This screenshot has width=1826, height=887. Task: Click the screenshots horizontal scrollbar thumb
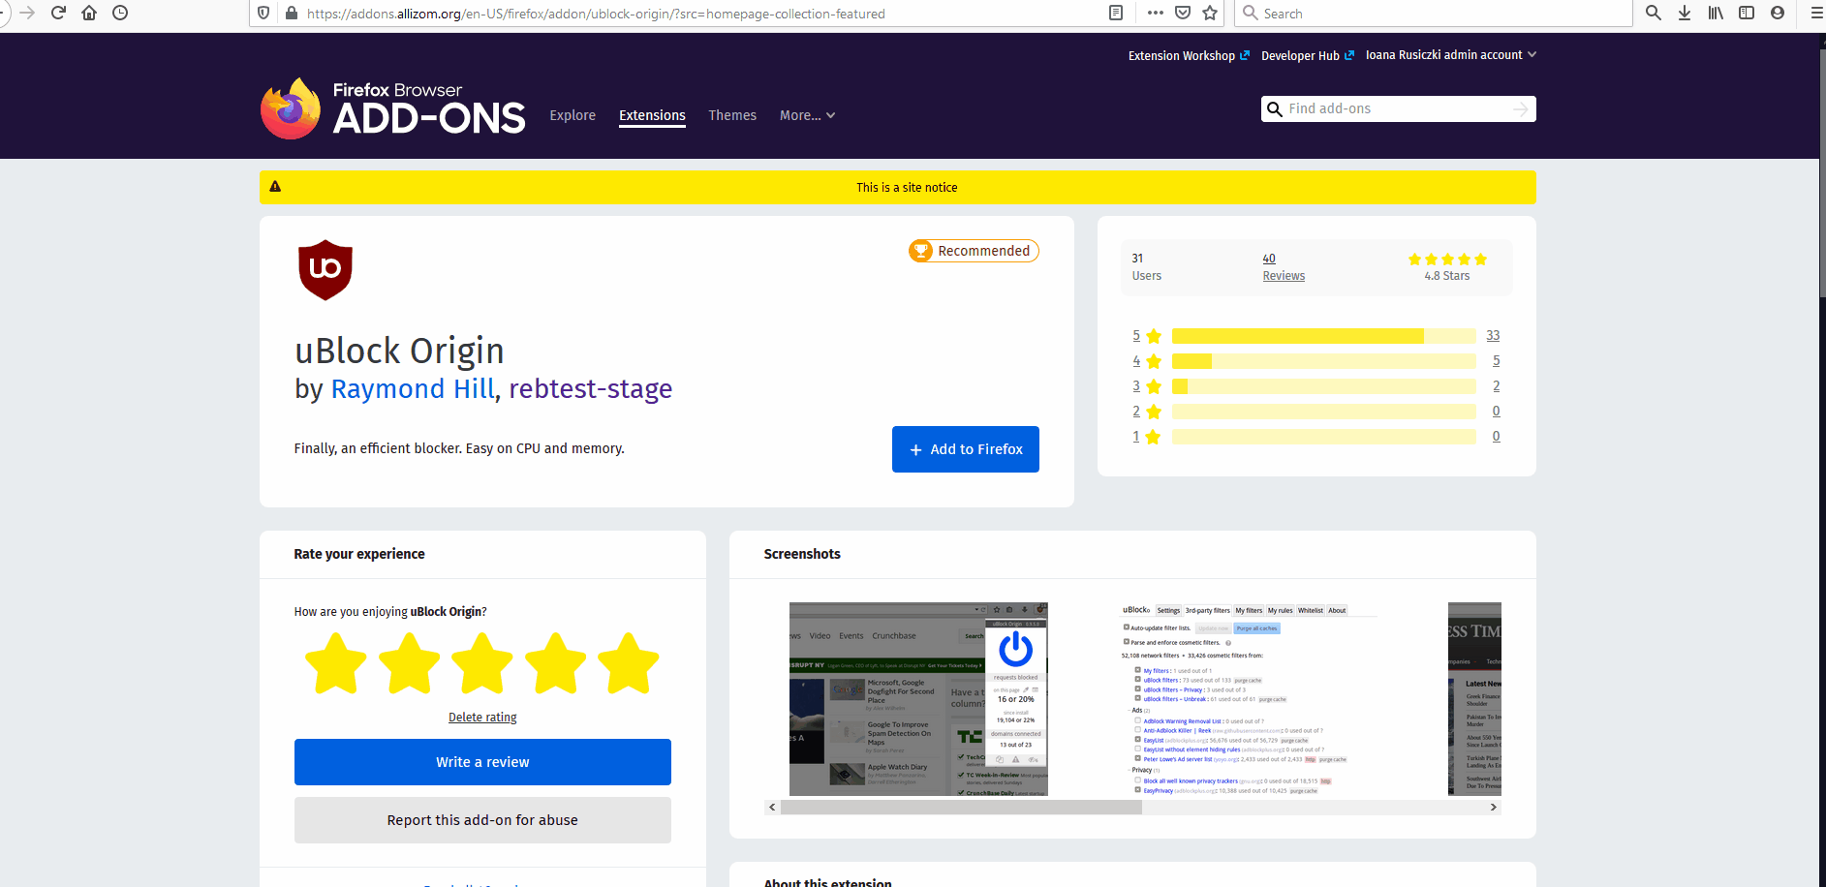tap(961, 808)
